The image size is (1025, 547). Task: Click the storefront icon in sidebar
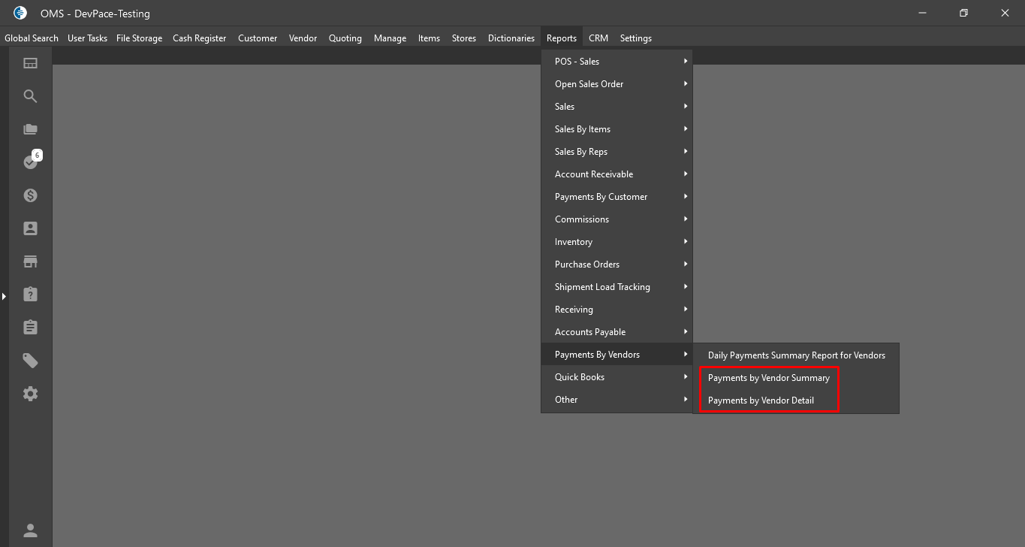point(30,261)
